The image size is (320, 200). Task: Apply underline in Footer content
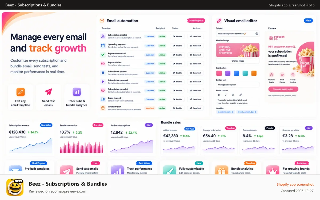[233, 95]
